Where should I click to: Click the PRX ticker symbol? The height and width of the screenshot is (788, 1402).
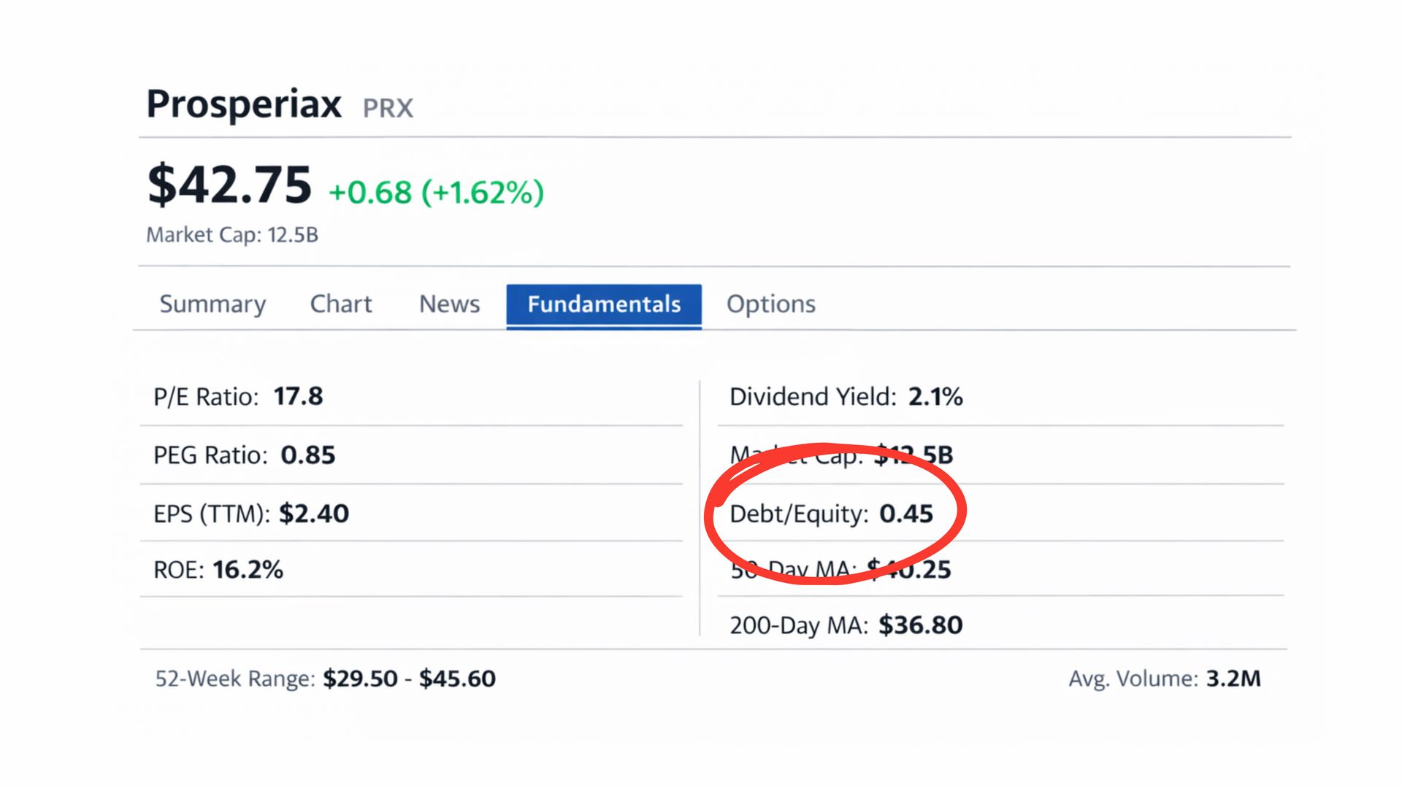(x=388, y=109)
